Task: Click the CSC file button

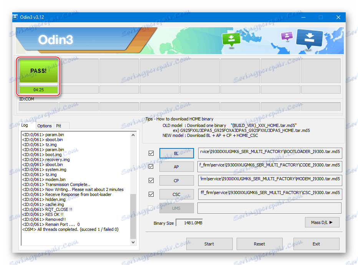Action: point(176,194)
